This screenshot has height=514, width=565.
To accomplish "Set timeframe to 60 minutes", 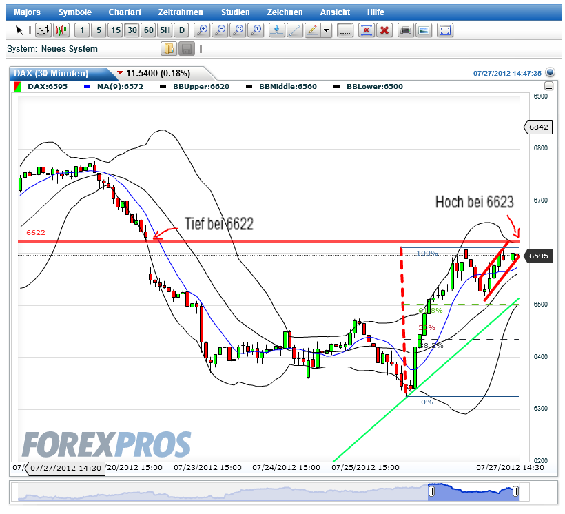I will 149,30.
